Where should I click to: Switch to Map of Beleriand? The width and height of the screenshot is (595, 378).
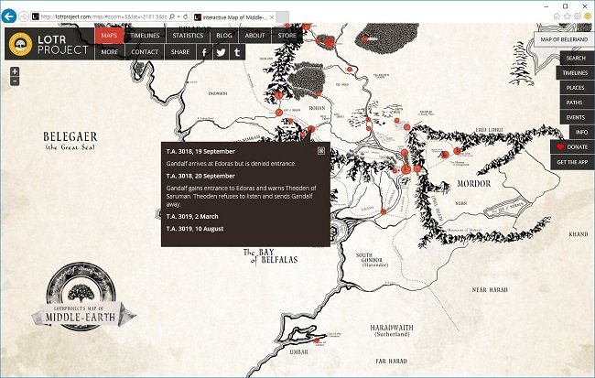(564, 39)
